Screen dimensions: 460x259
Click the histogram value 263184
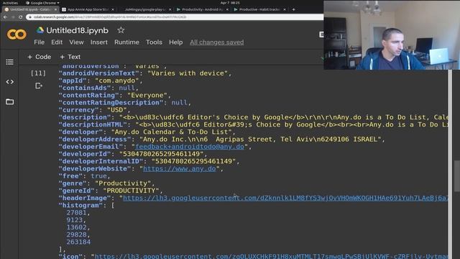pos(78,242)
